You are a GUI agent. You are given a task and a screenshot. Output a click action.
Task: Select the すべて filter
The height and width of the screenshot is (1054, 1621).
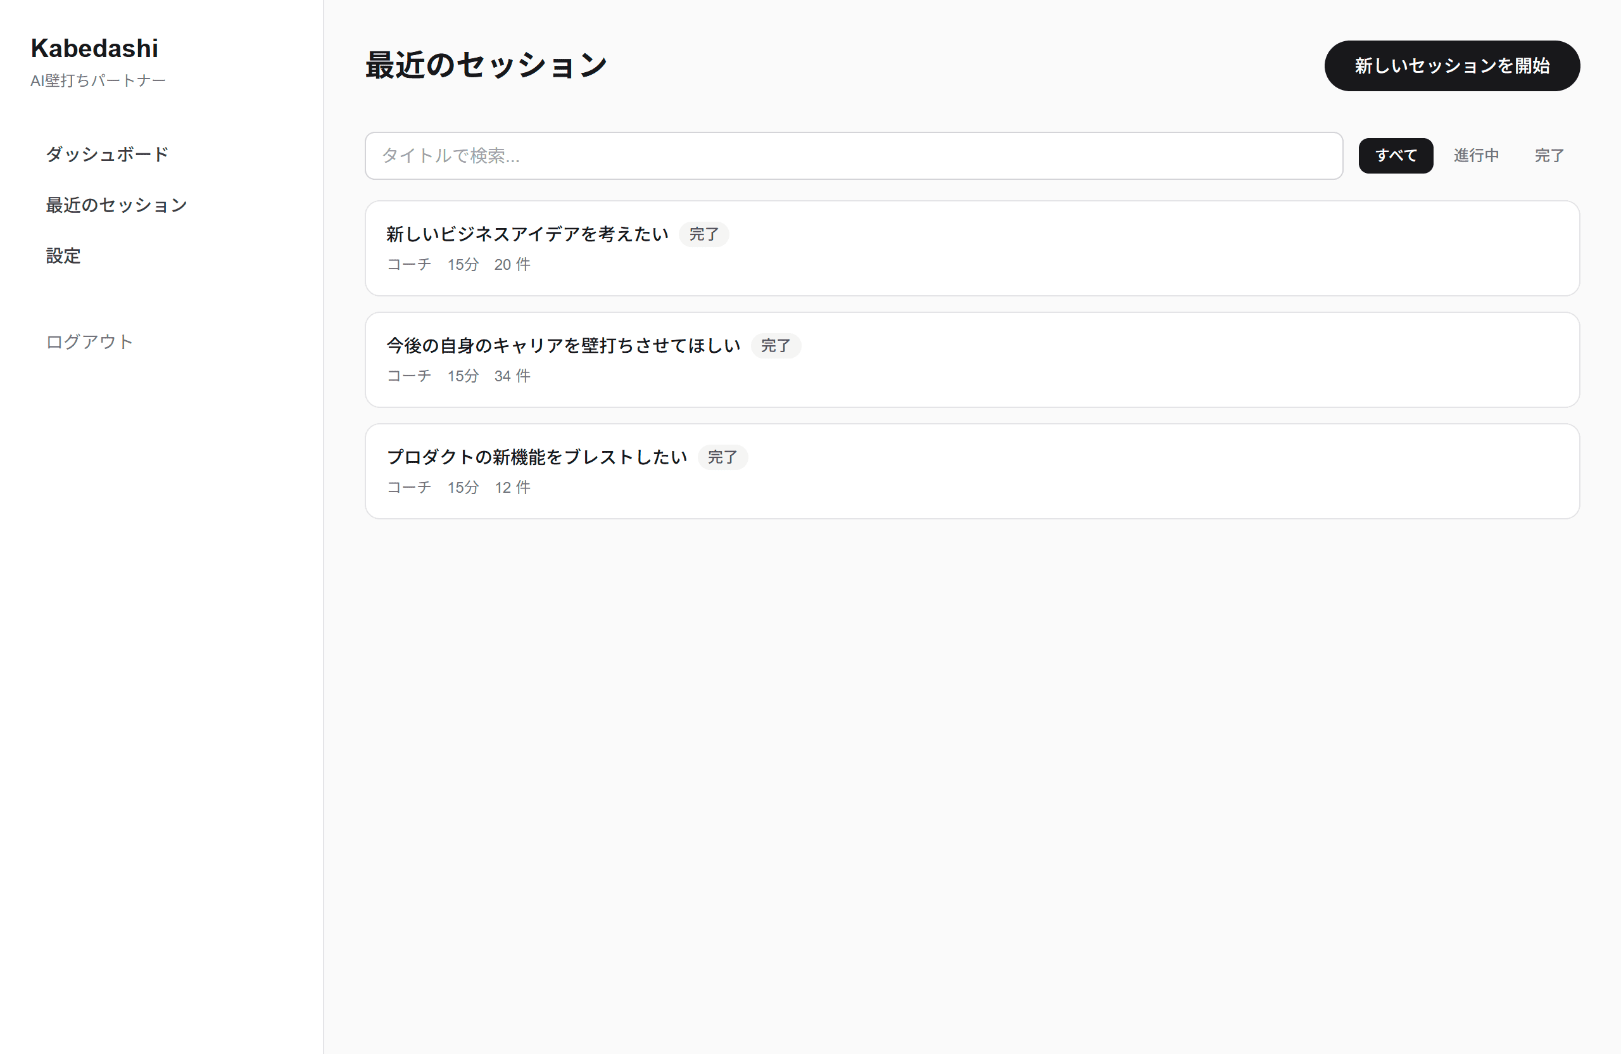click(x=1395, y=155)
